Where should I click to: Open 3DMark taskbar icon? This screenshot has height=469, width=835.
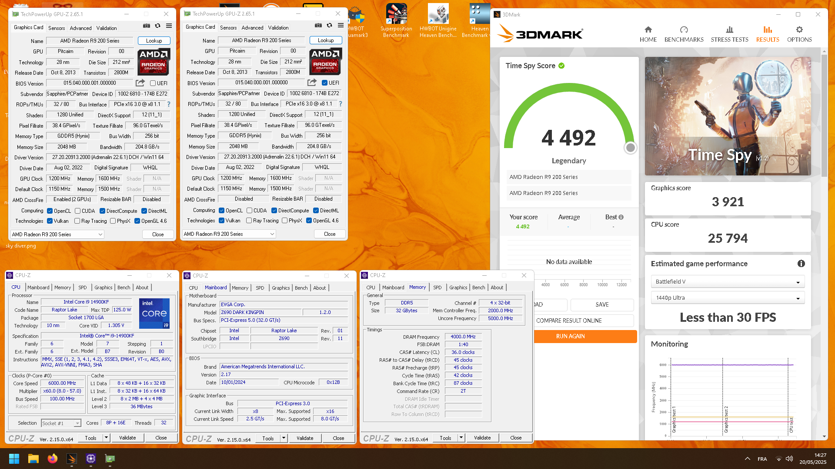72,459
